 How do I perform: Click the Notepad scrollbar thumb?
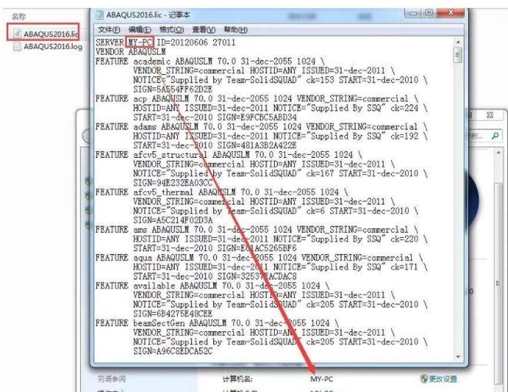pyautogui.click(x=458, y=55)
